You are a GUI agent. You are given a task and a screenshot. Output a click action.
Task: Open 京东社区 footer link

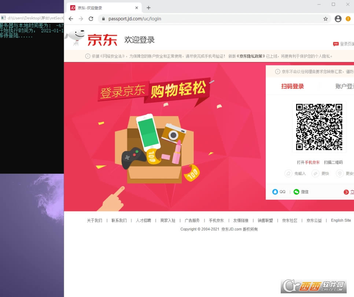[x=290, y=220]
